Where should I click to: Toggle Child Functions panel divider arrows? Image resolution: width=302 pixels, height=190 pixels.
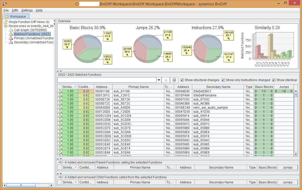pyautogui.click(x=59, y=174)
